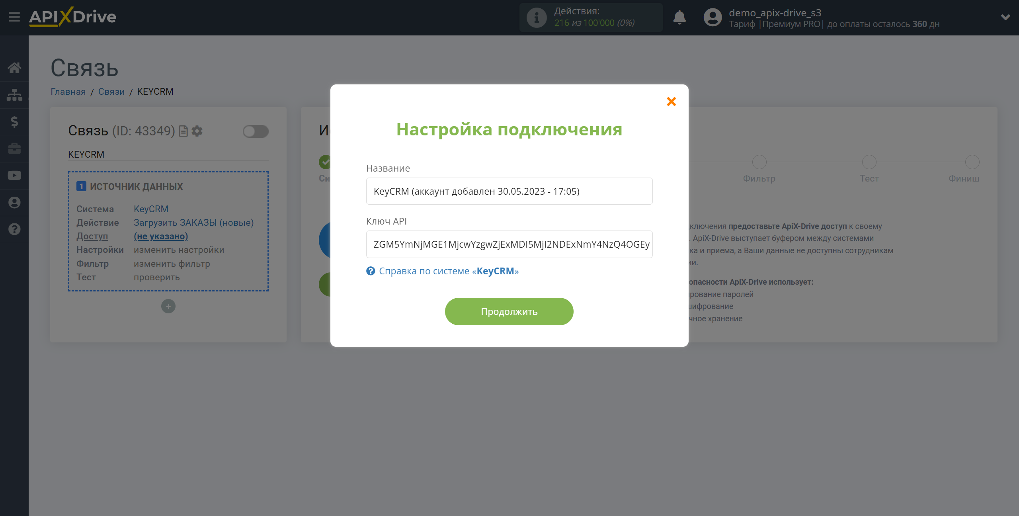This screenshot has height=516, width=1019.
Task: Click the Главная breadcrumb menu item
Action: 68,92
